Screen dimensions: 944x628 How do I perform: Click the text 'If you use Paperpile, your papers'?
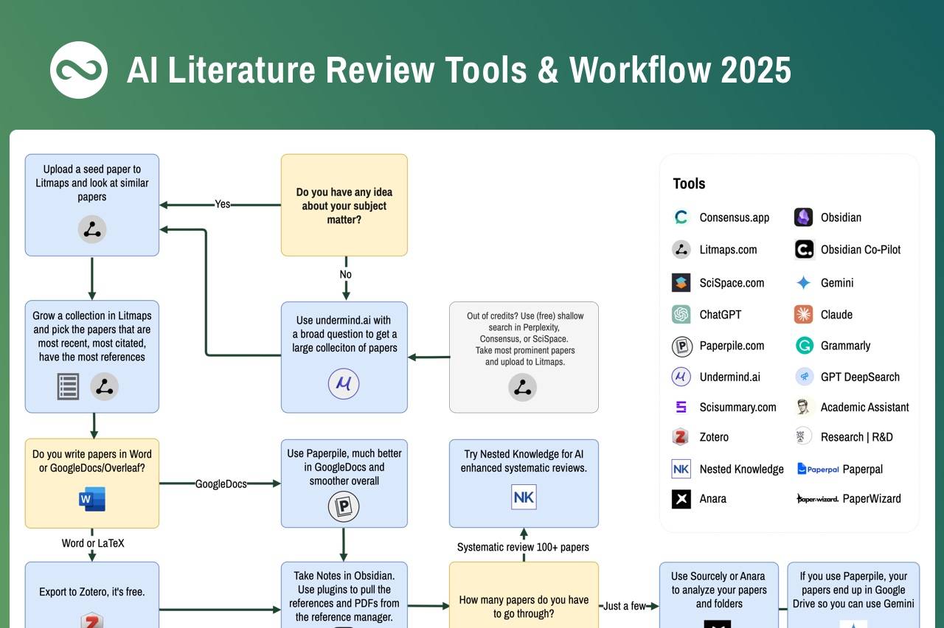click(853, 583)
